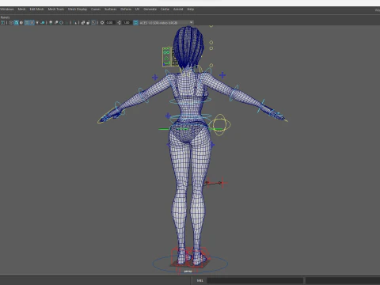Click the command response field at bottom right
The image size is (380, 285).
point(343,280)
